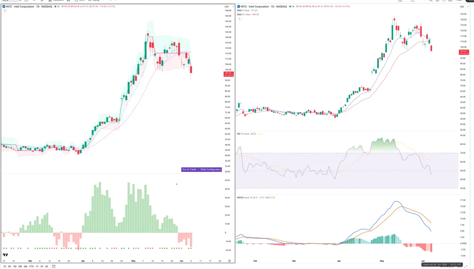Screen dimensions: 474x269
Task: Select the MACD close 12 26 9 legend
Action: coord(247,197)
